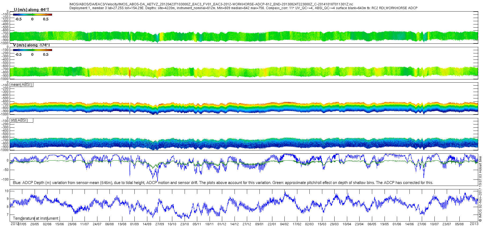Click the '27/09' date tick label
Screen dimensions: 483x228
160,224
